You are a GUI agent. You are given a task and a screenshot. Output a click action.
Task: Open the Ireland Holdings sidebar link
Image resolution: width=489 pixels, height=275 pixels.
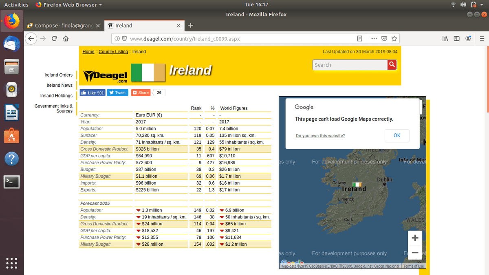tap(56, 96)
